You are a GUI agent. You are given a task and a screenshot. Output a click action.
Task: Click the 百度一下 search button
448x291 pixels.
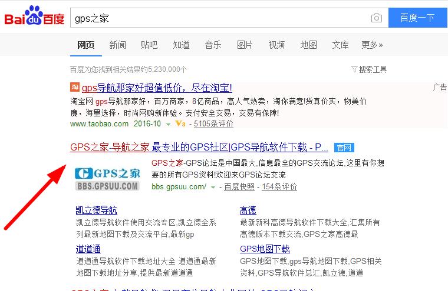click(417, 18)
